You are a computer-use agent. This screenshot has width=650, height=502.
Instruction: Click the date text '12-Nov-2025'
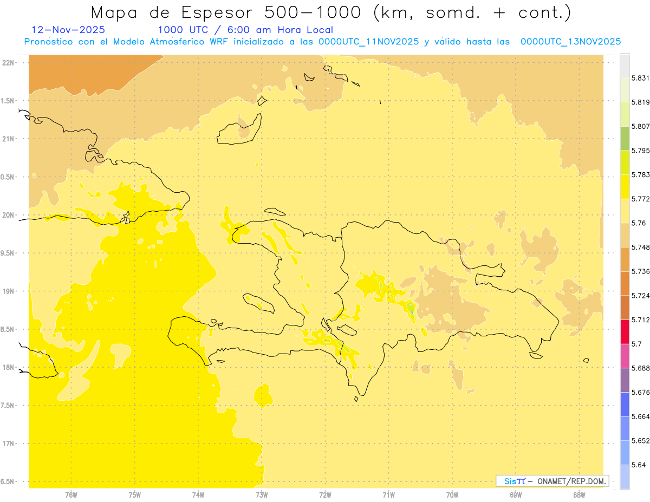(69, 30)
